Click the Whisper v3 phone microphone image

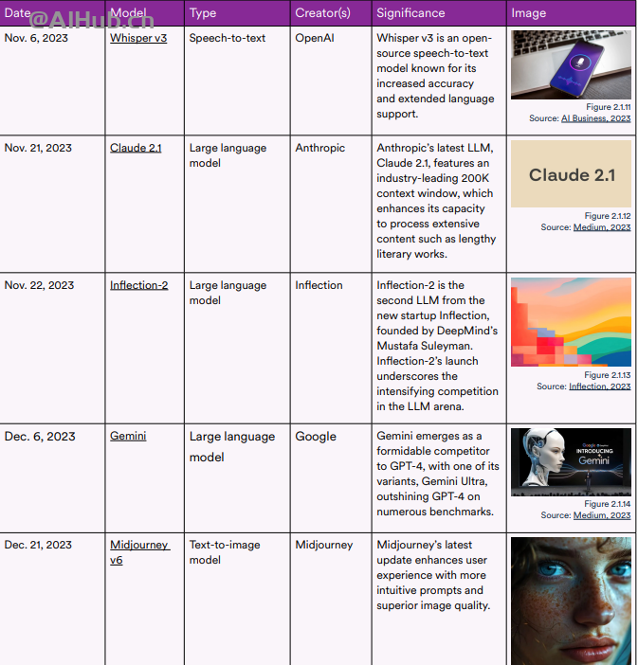(571, 64)
